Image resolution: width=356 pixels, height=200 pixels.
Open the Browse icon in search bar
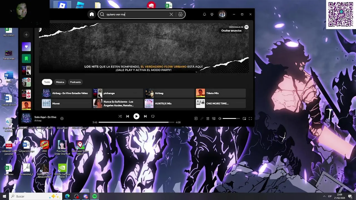click(x=180, y=14)
